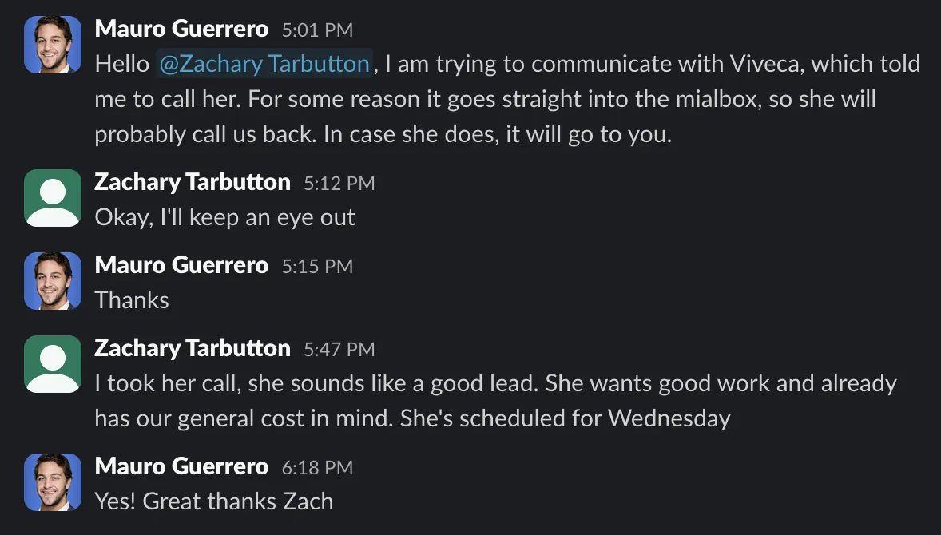Open the @Zachary Tarbutton mention
941x535 pixels.
pyautogui.click(x=265, y=64)
